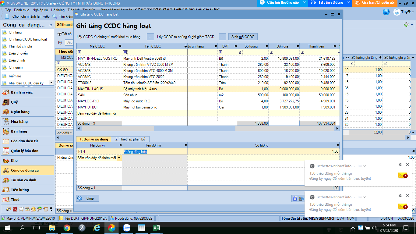Open Excel from the taskbar

pos(157,228)
